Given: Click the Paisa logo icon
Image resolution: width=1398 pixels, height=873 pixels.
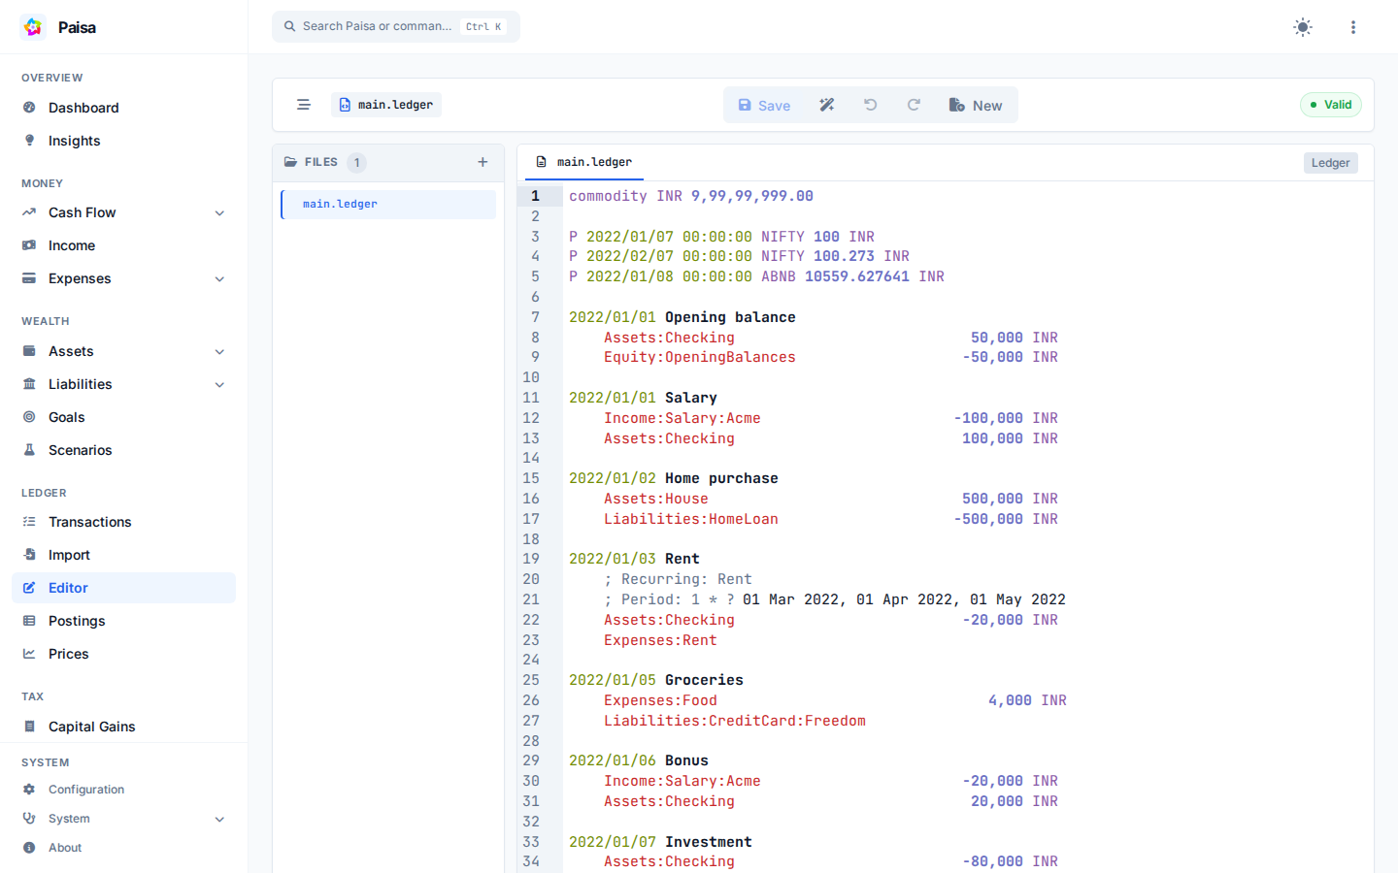Looking at the screenshot, I should click(33, 27).
